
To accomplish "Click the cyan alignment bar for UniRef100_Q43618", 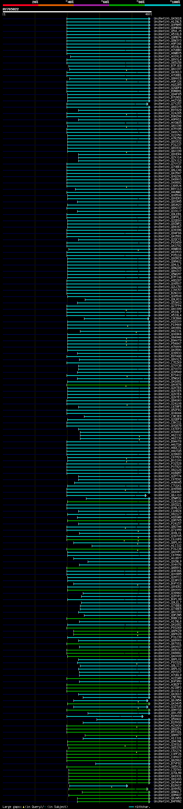I will tap(109, 19).
